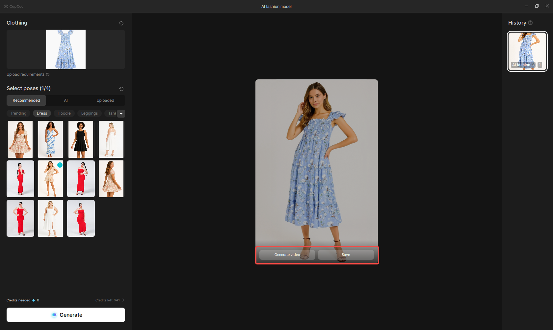Click the credits needed sparkle icon

34,300
